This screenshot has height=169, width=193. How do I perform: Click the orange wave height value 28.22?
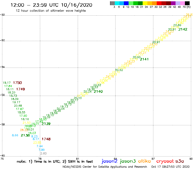[24, 130]
